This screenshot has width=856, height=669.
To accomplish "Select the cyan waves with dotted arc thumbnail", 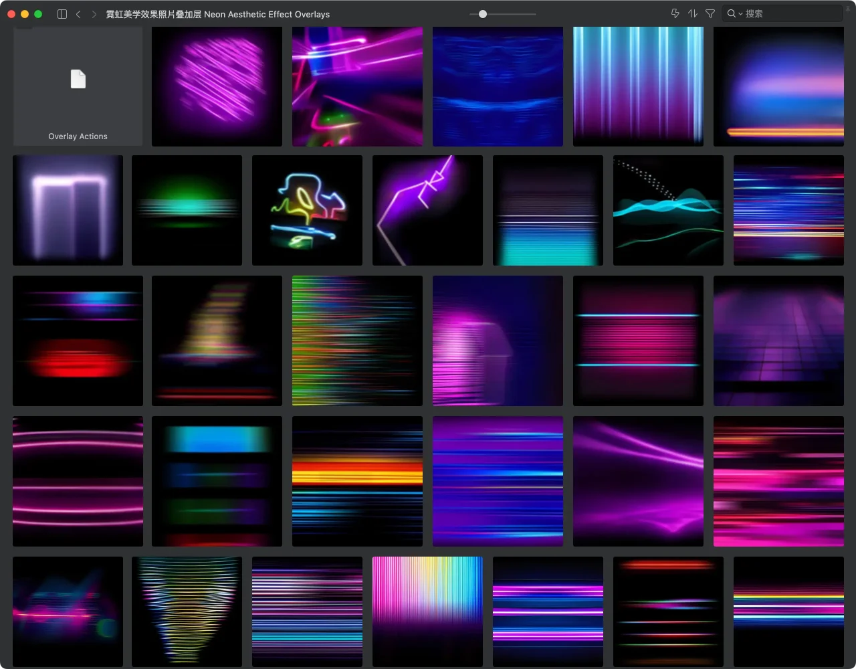I will (668, 210).
